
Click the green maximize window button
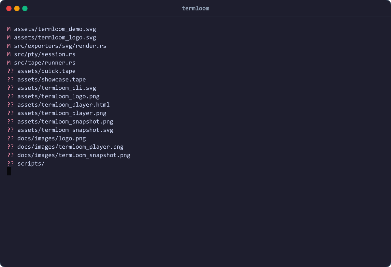coord(25,8)
